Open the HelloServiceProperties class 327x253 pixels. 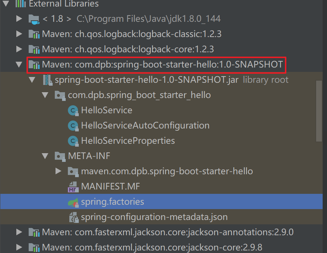(128, 141)
